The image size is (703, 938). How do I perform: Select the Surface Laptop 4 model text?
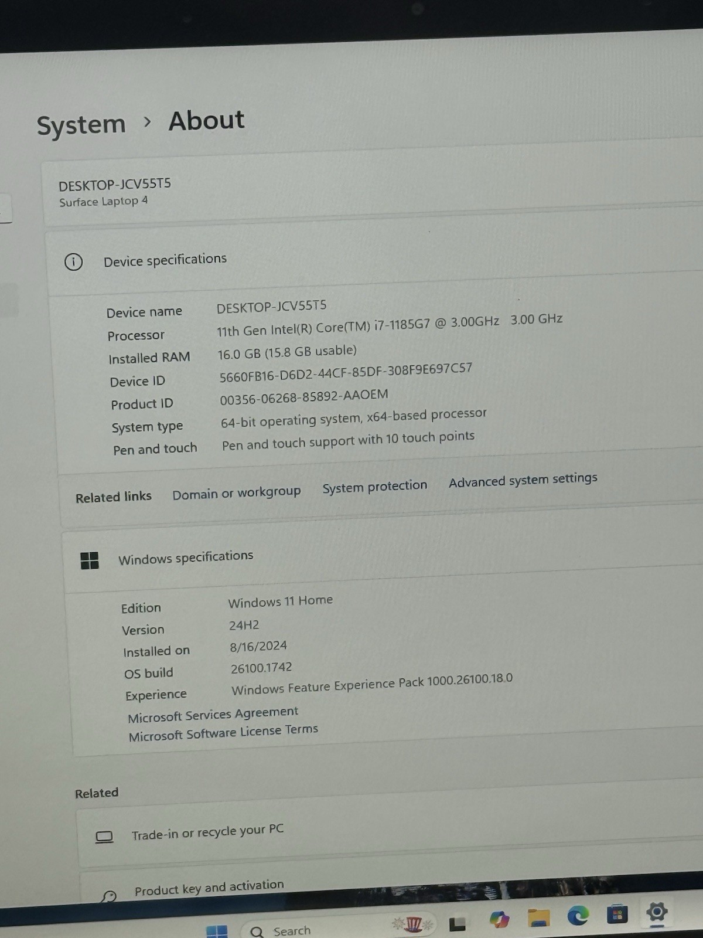tap(103, 202)
